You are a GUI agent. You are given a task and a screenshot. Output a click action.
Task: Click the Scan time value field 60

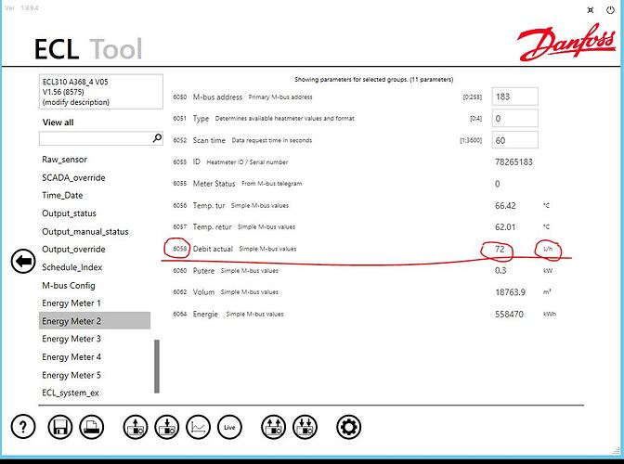(515, 140)
